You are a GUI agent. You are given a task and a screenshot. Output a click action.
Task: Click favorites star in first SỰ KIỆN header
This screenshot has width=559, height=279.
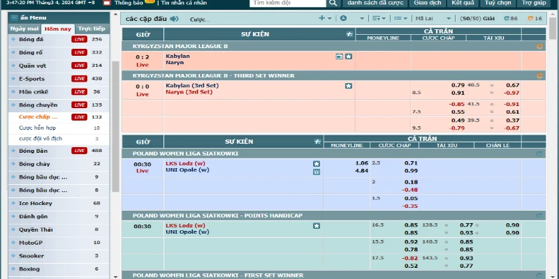(350, 34)
